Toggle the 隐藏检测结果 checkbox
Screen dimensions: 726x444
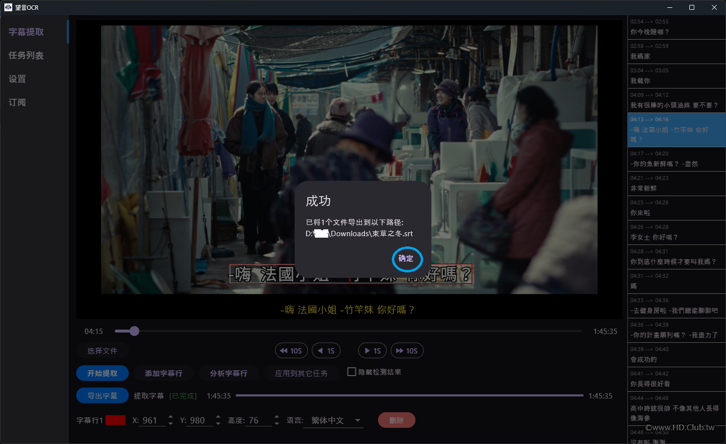pos(351,372)
